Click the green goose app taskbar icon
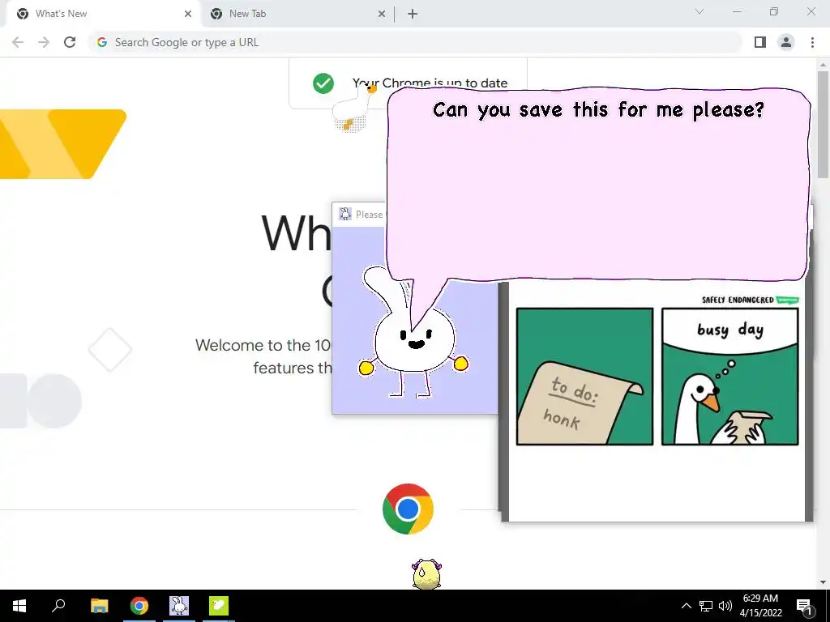Viewport: 830px width, 622px height. coord(219,606)
